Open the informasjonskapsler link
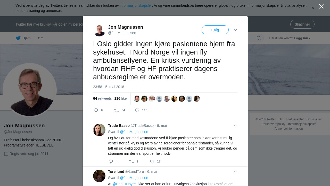This screenshot has width=330, height=186. (x=136, y=5)
